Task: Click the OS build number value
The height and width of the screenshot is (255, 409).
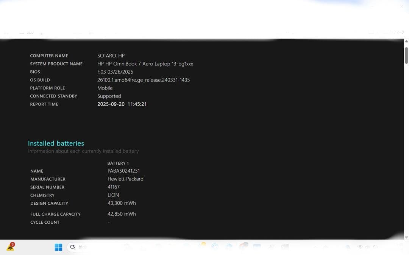Action: click(144, 80)
